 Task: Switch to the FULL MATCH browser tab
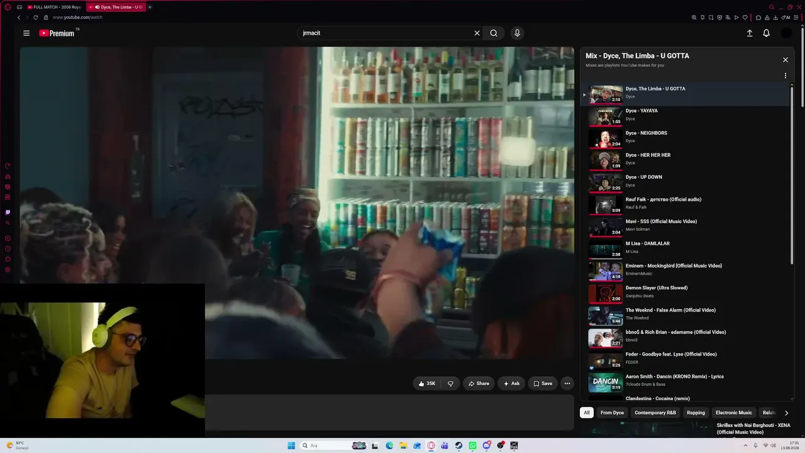[x=53, y=7]
